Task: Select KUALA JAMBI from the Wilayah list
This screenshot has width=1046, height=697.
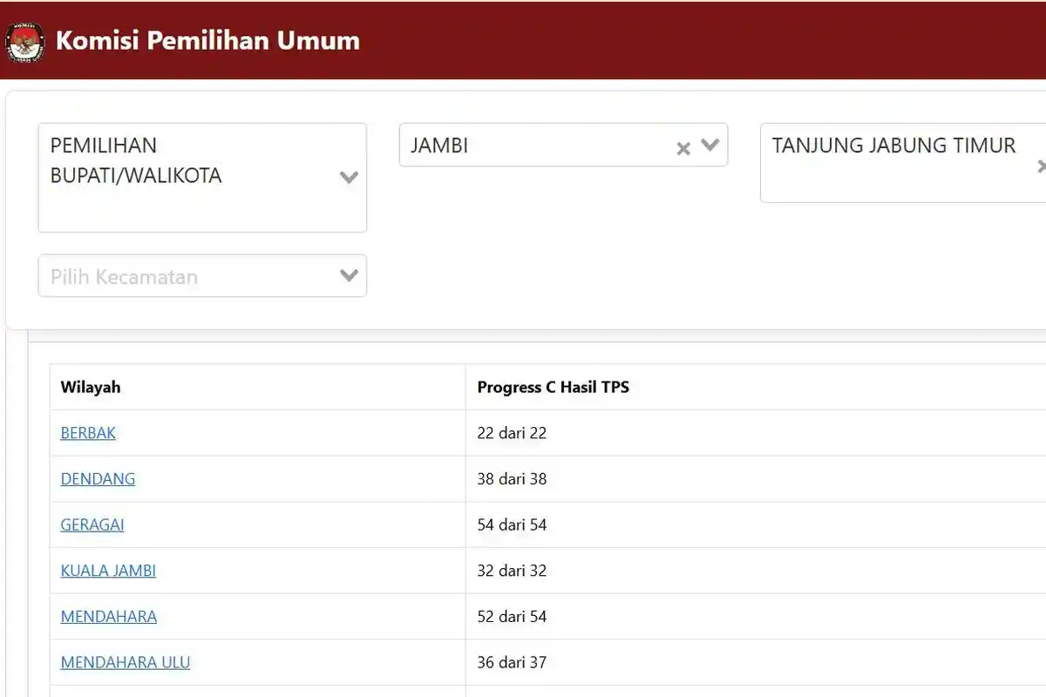Action: (x=107, y=571)
